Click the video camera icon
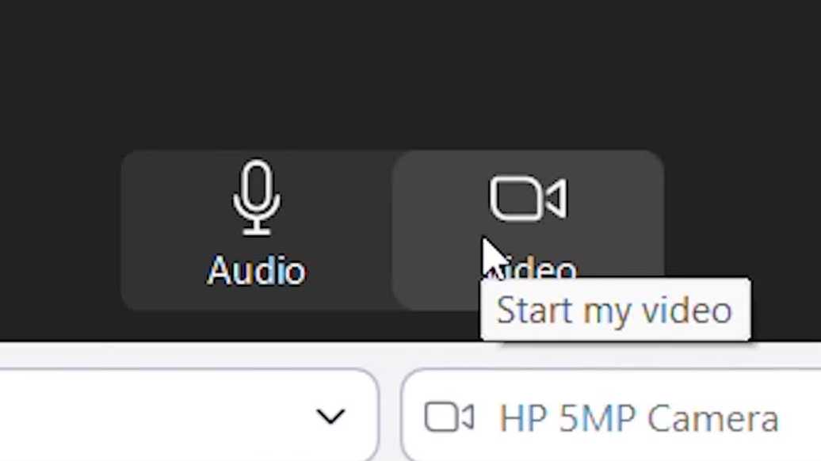 coord(528,198)
